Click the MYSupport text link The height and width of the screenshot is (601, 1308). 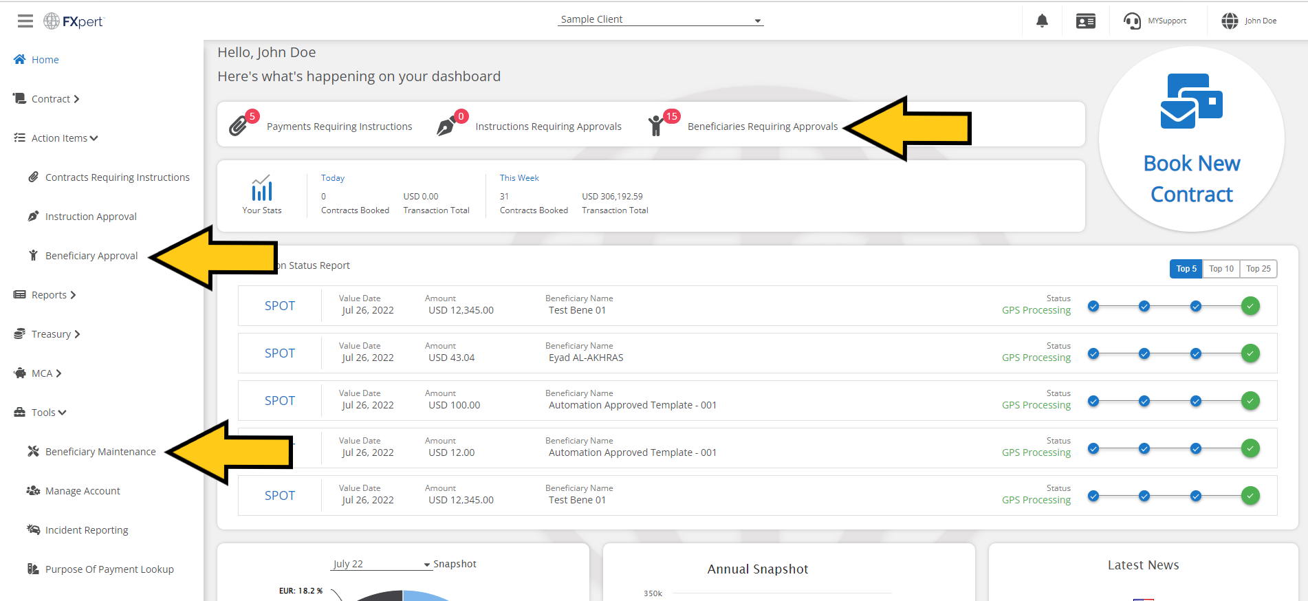tap(1167, 21)
